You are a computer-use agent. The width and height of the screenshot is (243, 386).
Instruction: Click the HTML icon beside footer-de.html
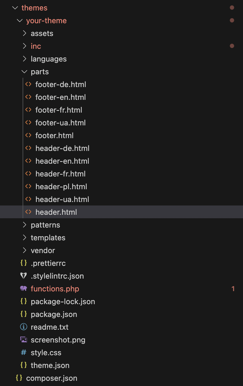(28, 84)
